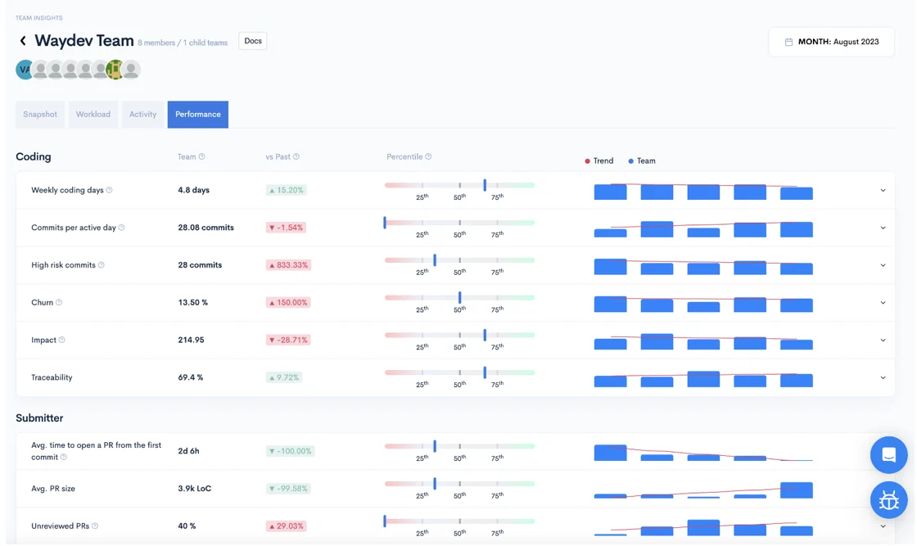Click the Churn percentile marker

click(x=459, y=297)
